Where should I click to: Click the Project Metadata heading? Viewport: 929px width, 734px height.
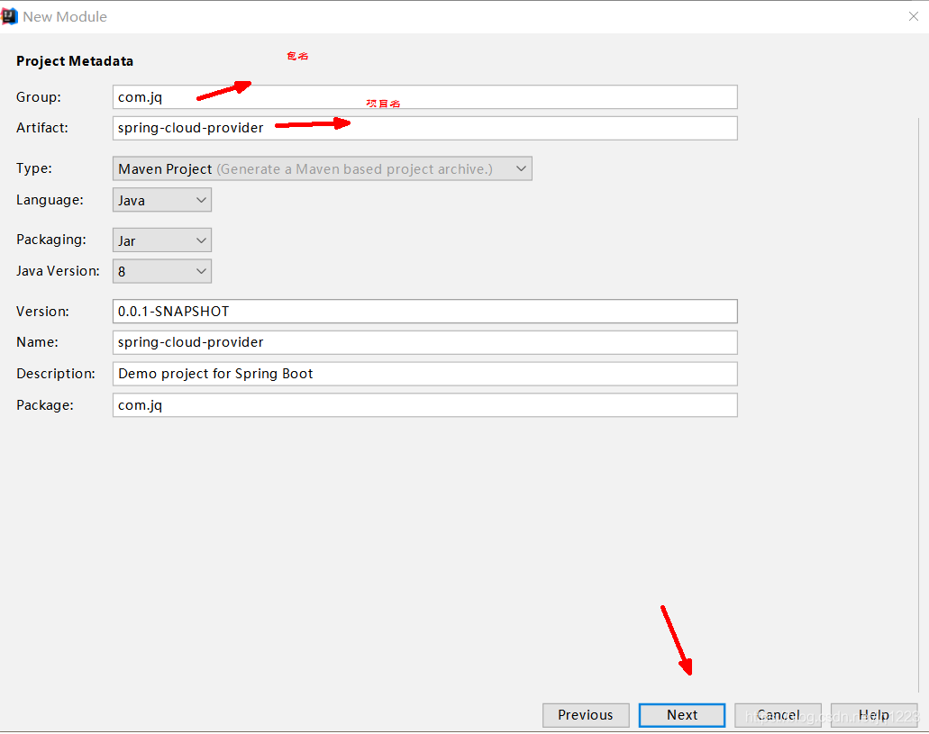(x=75, y=61)
